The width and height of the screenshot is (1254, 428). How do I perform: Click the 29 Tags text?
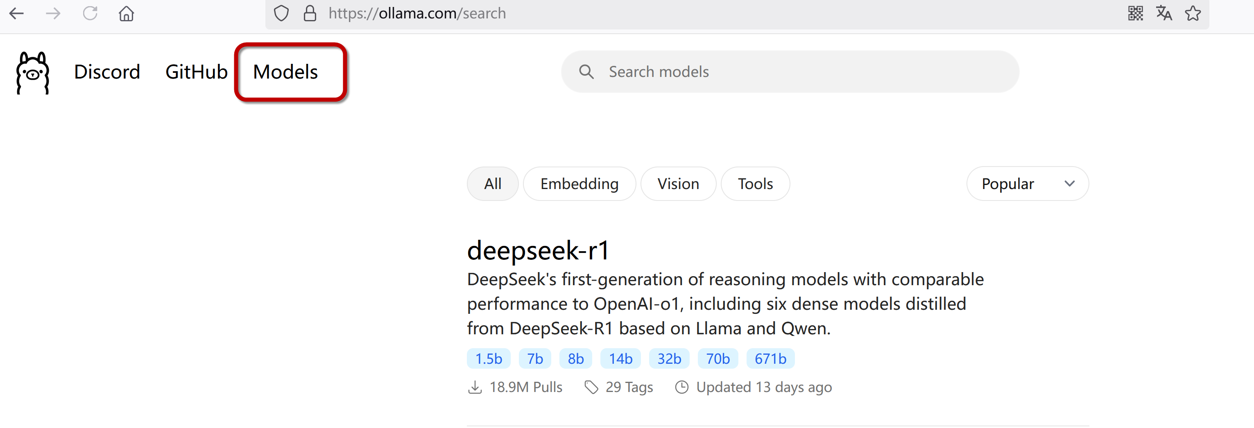[629, 387]
